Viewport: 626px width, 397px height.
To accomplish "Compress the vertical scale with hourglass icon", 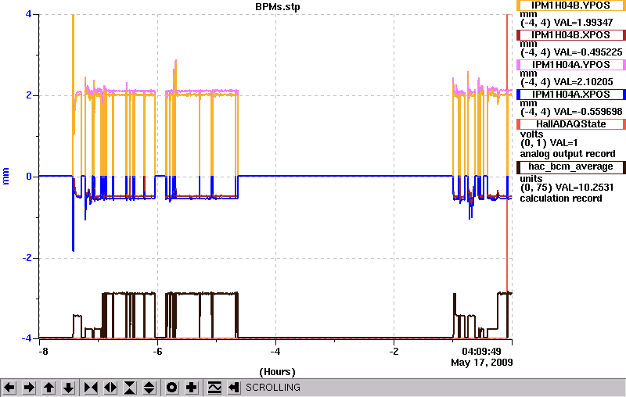I will pyautogui.click(x=130, y=388).
